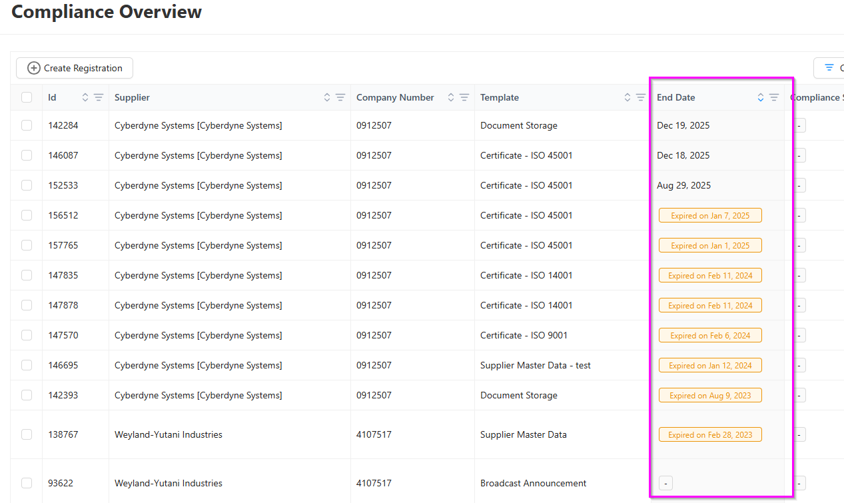Toggle sorting on the End Date column
The height and width of the screenshot is (503, 844).
pyautogui.click(x=761, y=97)
